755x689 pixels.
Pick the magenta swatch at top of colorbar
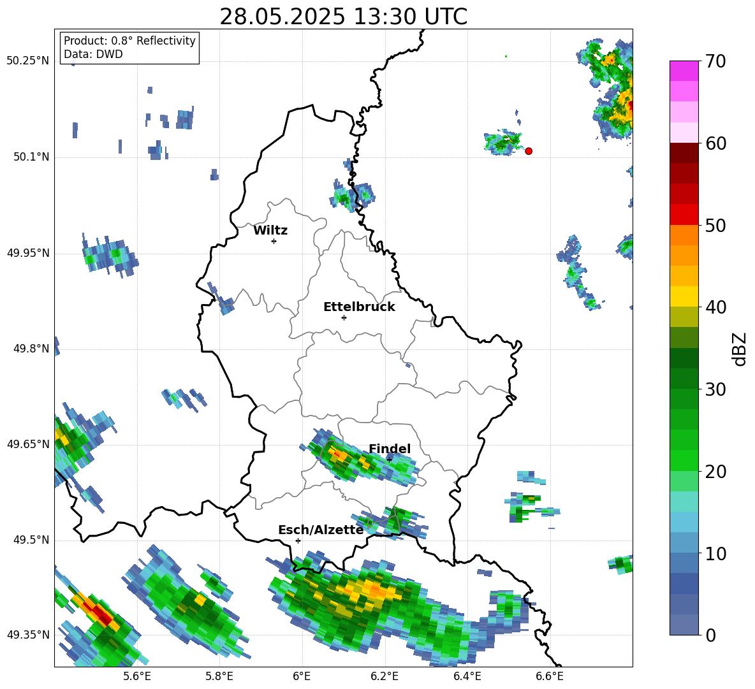point(684,71)
